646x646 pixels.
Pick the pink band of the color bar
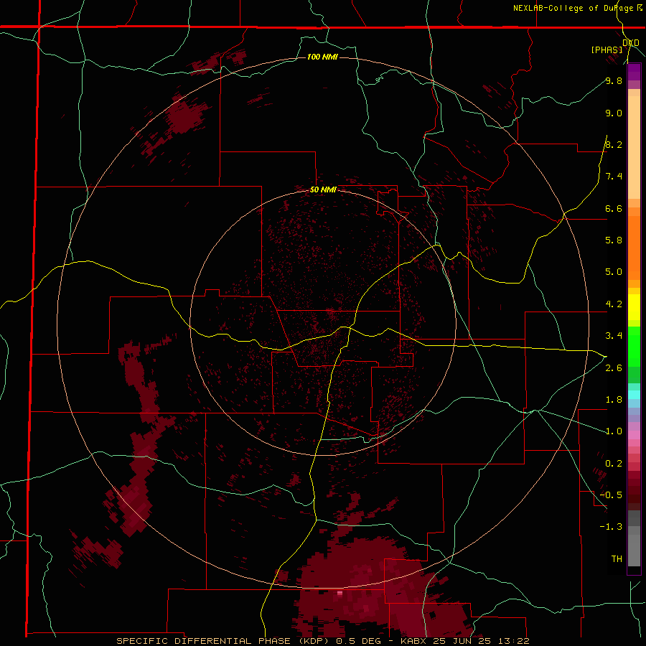634,435
